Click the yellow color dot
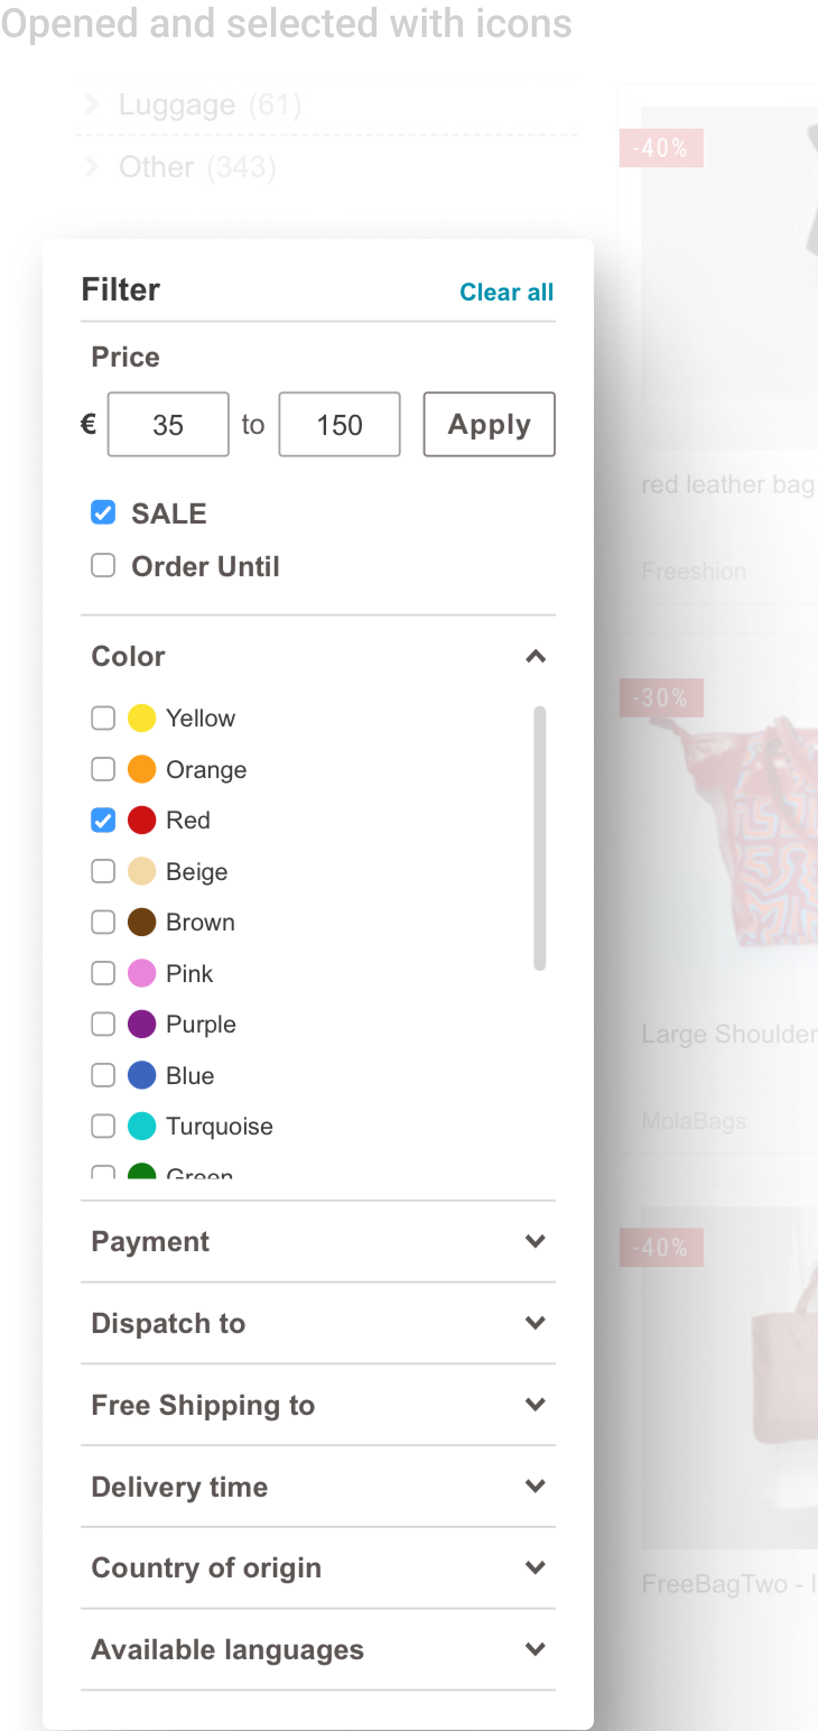This screenshot has width=818, height=1731. coord(142,718)
